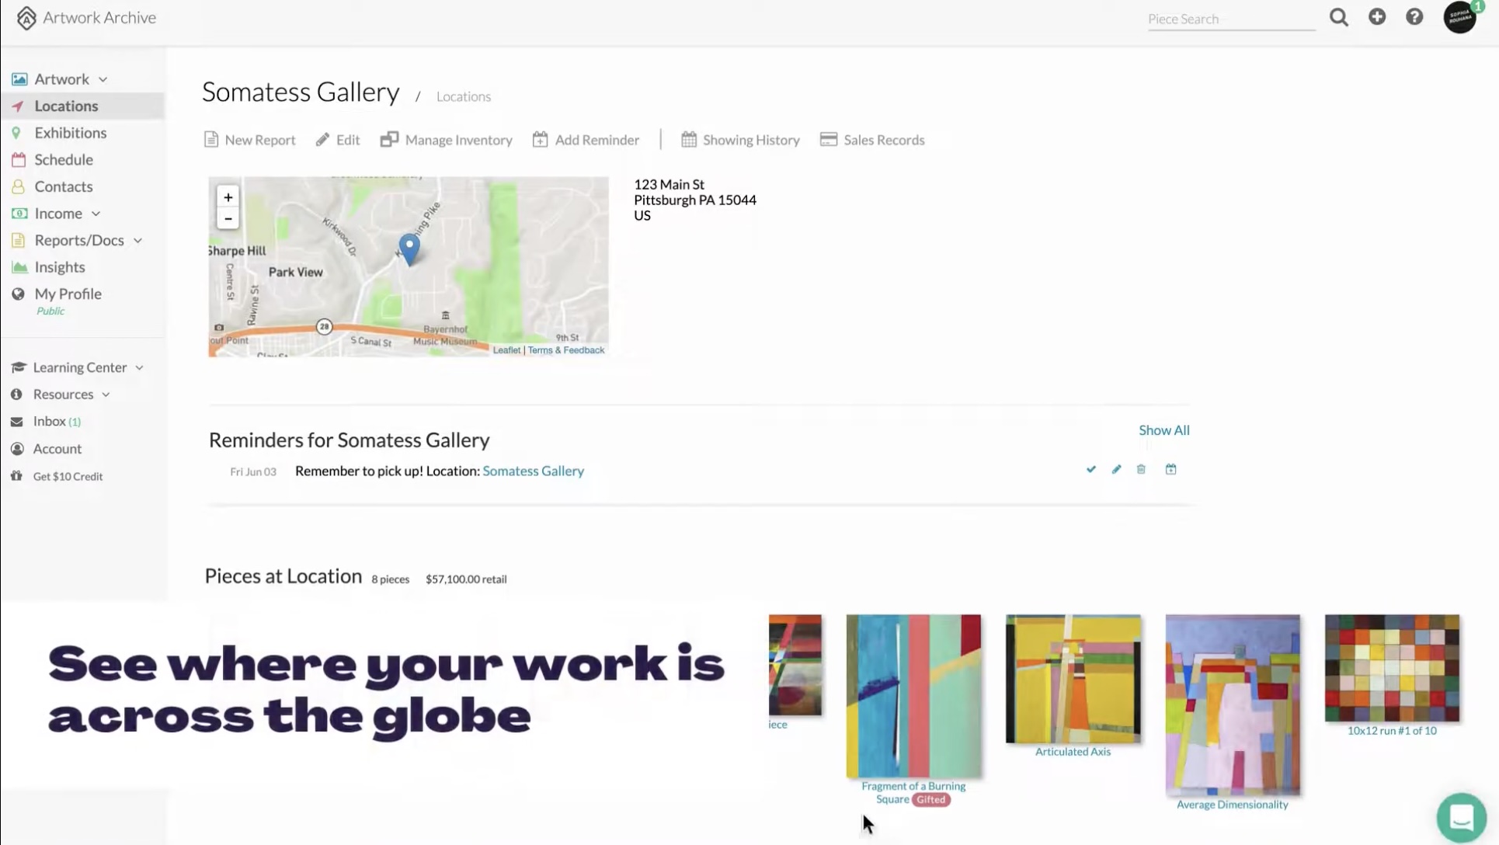
Task: Click into the Piece Search field
Action: click(x=1232, y=19)
